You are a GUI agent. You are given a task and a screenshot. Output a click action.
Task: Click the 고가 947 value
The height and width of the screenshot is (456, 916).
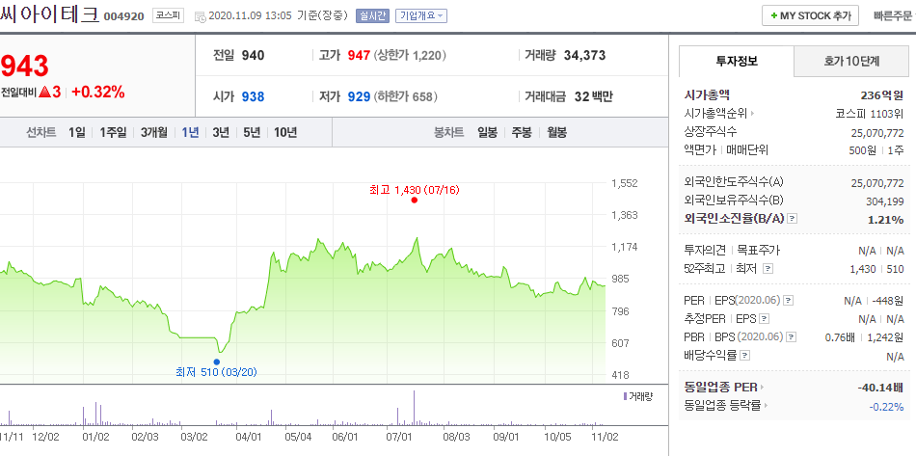[359, 56]
